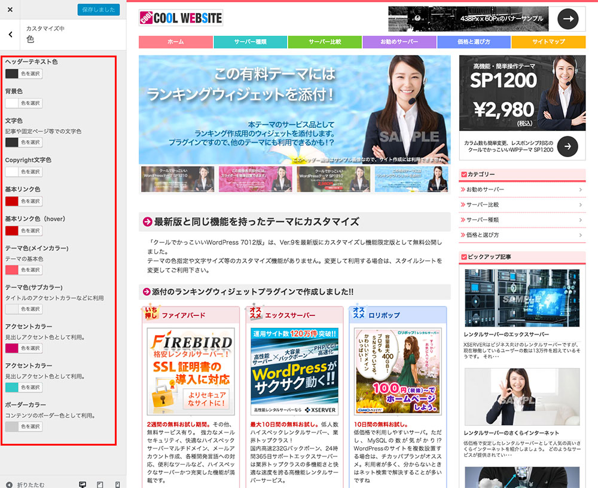Open the 文字色 color selector
This screenshot has width=598, height=488.
(x=24, y=142)
